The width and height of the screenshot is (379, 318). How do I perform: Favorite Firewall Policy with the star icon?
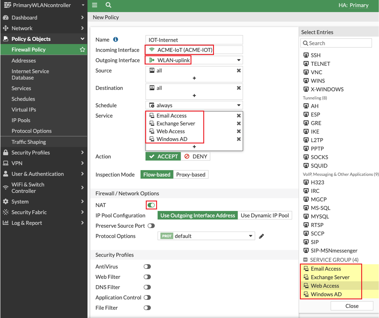(82, 50)
